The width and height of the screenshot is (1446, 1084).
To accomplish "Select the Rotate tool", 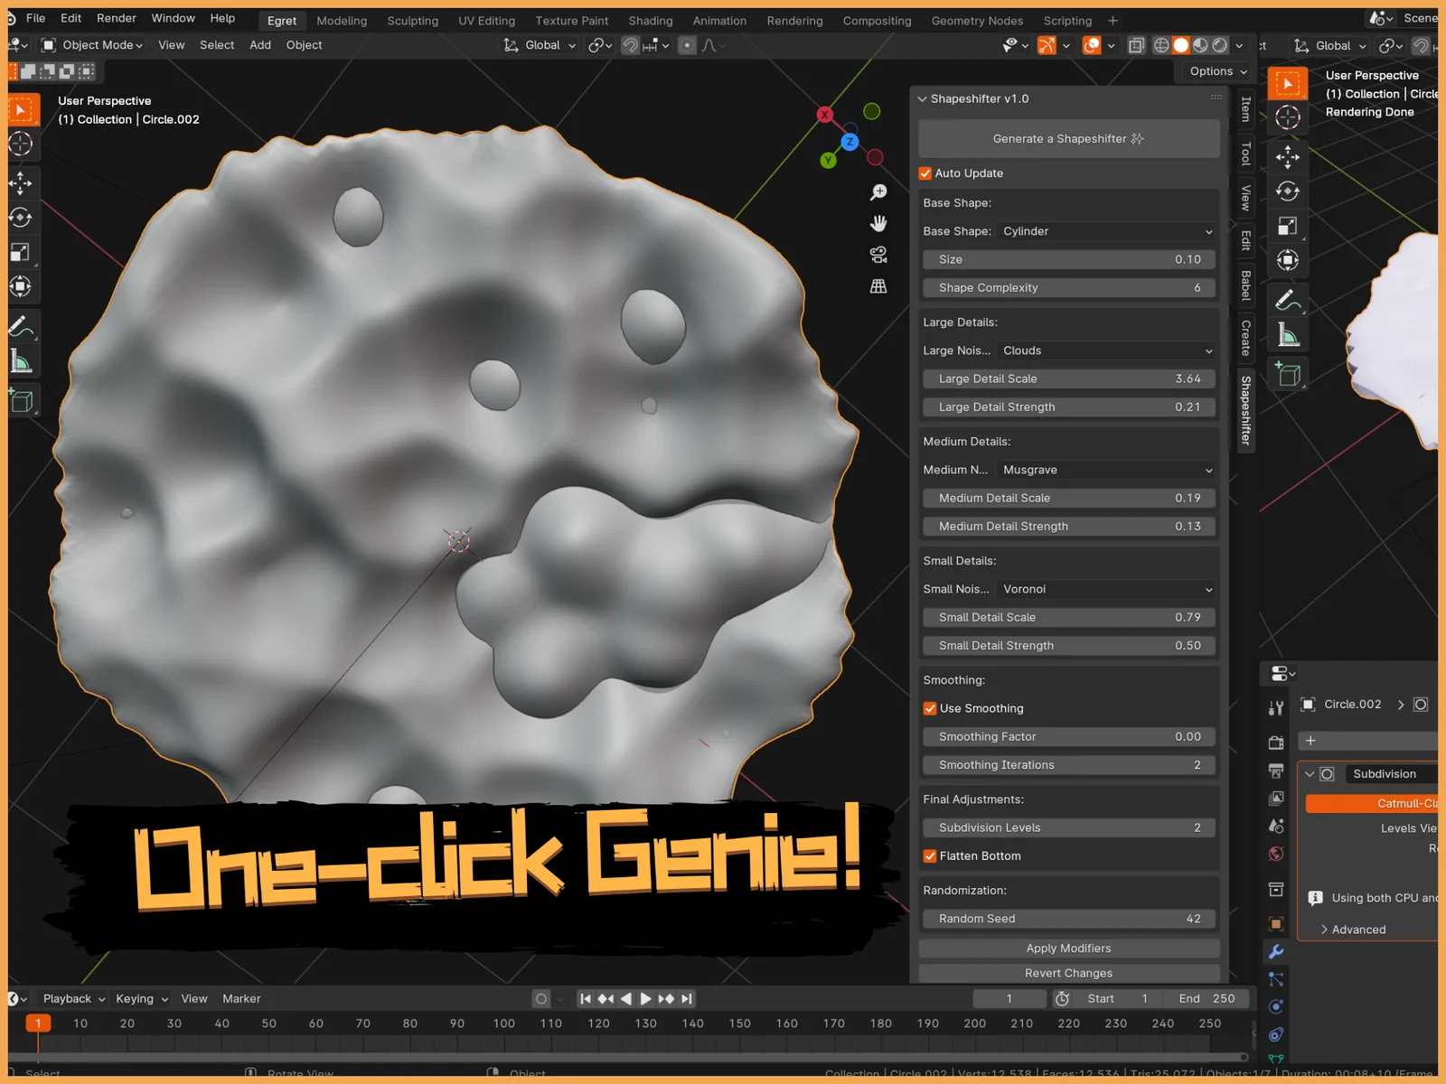I will (x=22, y=217).
